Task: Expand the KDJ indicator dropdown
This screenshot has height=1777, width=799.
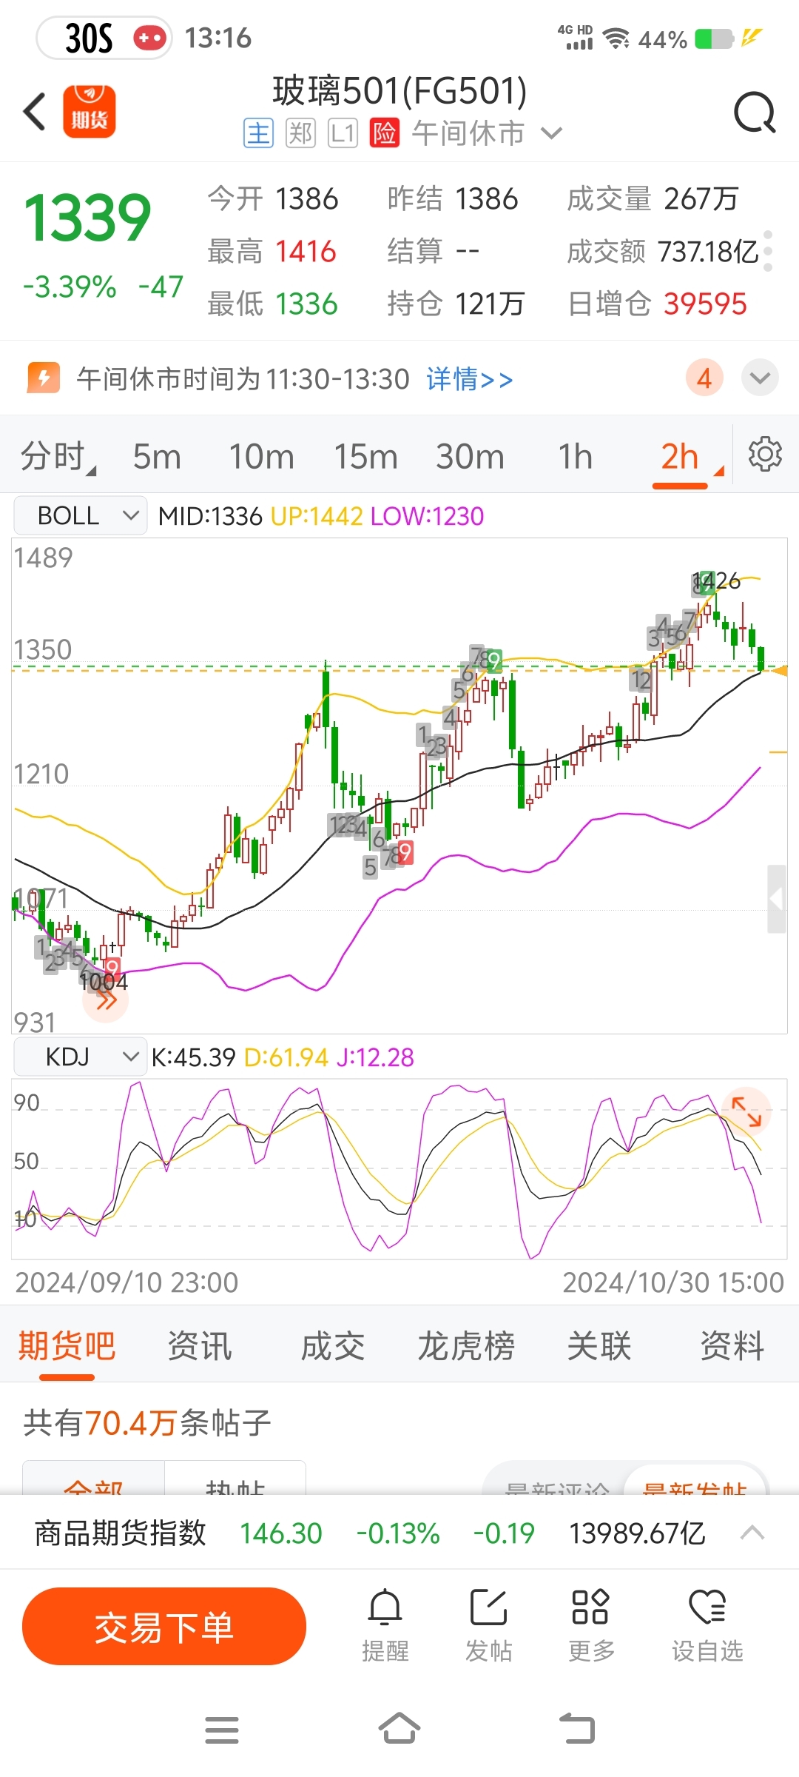Action: (x=80, y=1057)
